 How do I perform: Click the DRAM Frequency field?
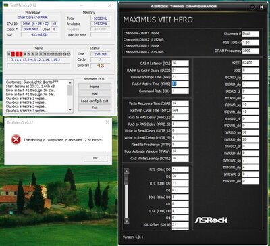coord(250,51)
